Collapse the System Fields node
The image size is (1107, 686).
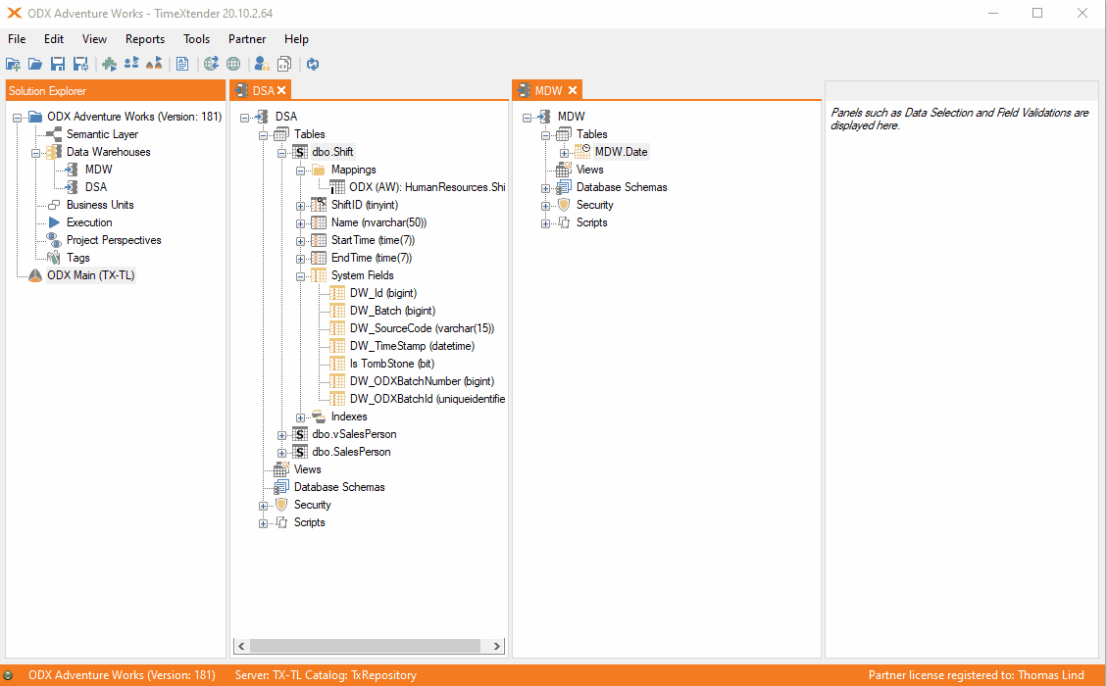[x=300, y=276]
